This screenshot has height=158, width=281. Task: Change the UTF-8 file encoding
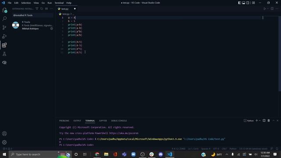point(216,149)
